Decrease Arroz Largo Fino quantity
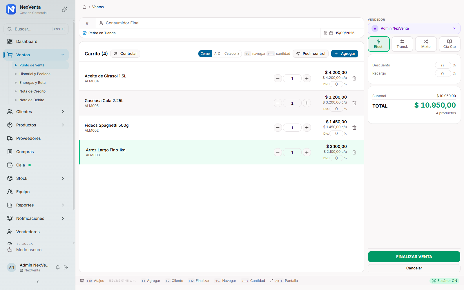Viewport: 464px width, 290px height. pos(278,152)
